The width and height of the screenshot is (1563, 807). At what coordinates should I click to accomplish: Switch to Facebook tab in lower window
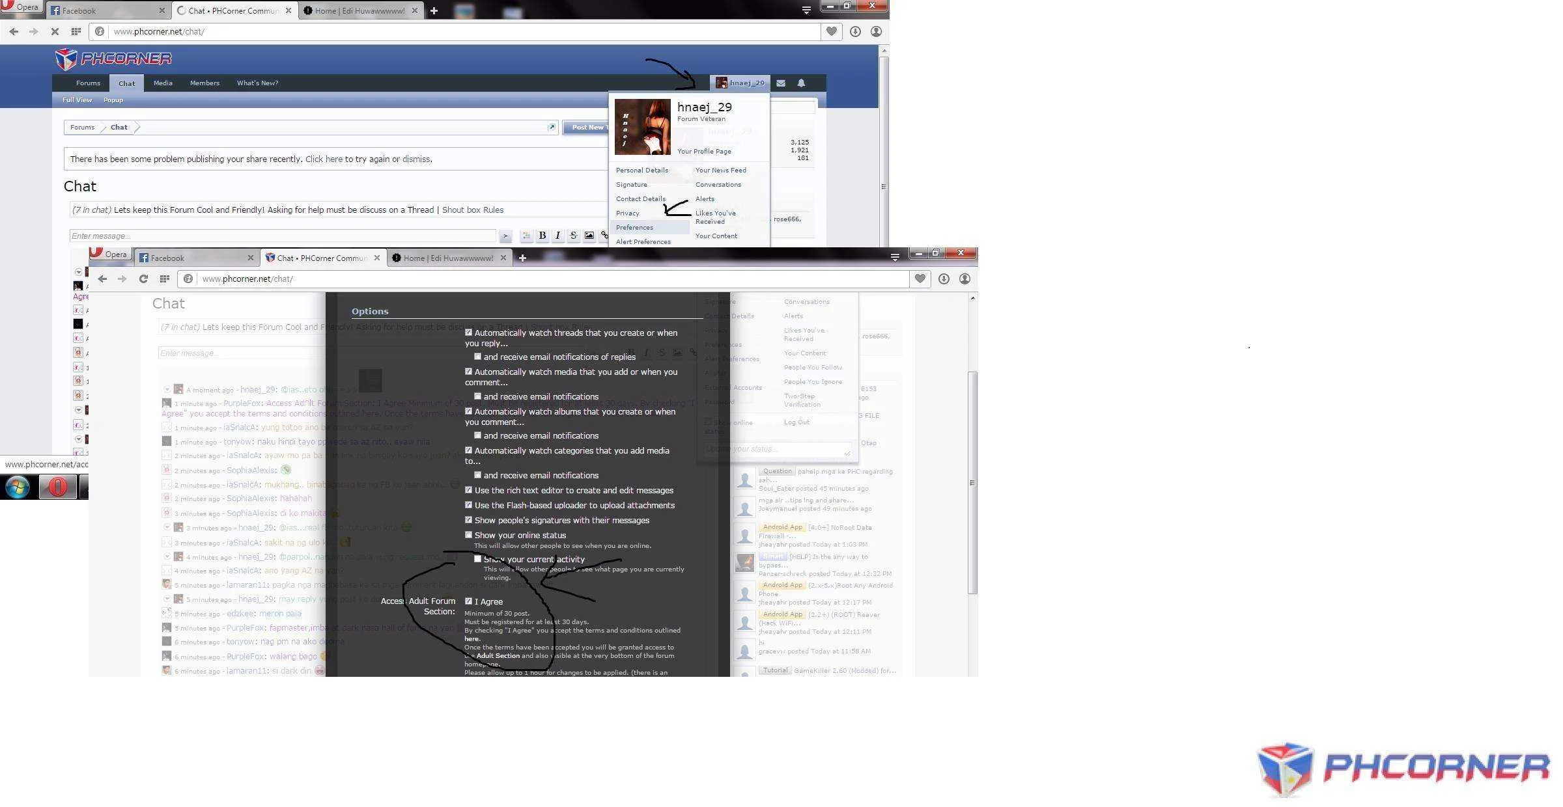[197, 258]
